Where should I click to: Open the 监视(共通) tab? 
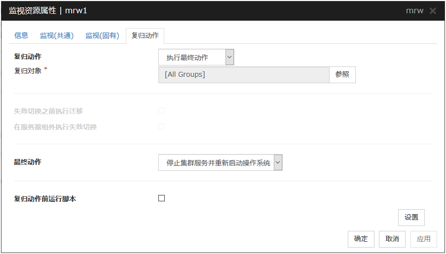click(x=57, y=35)
